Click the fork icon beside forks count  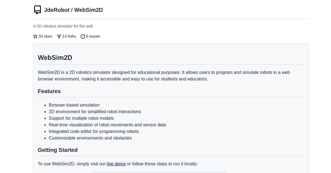[x=59, y=36]
